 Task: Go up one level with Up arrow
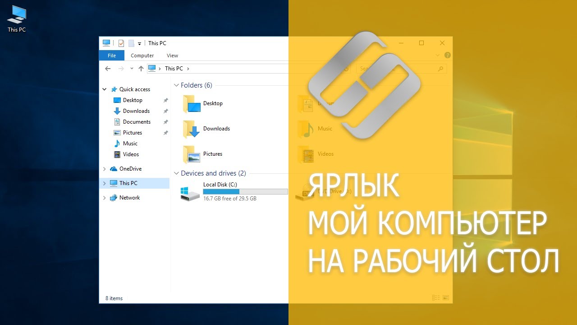(x=141, y=69)
